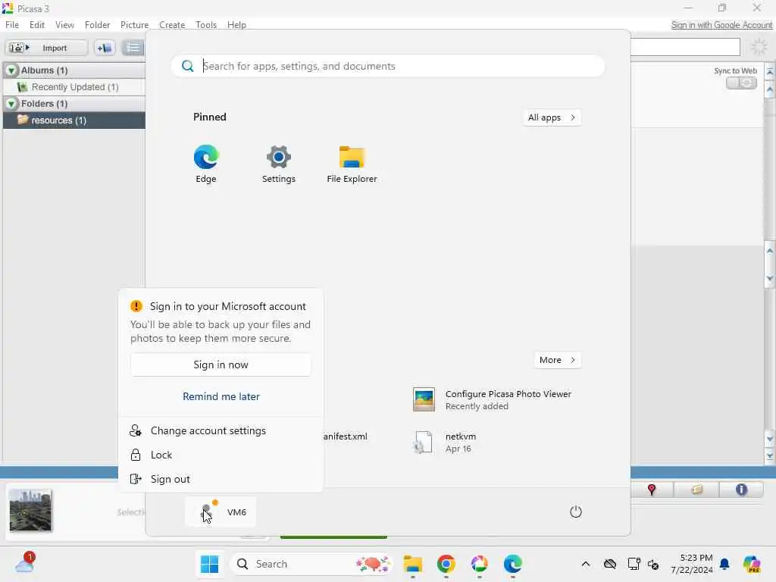This screenshot has height=582, width=776.
Task: Switch to Picasa from the taskbar
Action: [x=479, y=564]
